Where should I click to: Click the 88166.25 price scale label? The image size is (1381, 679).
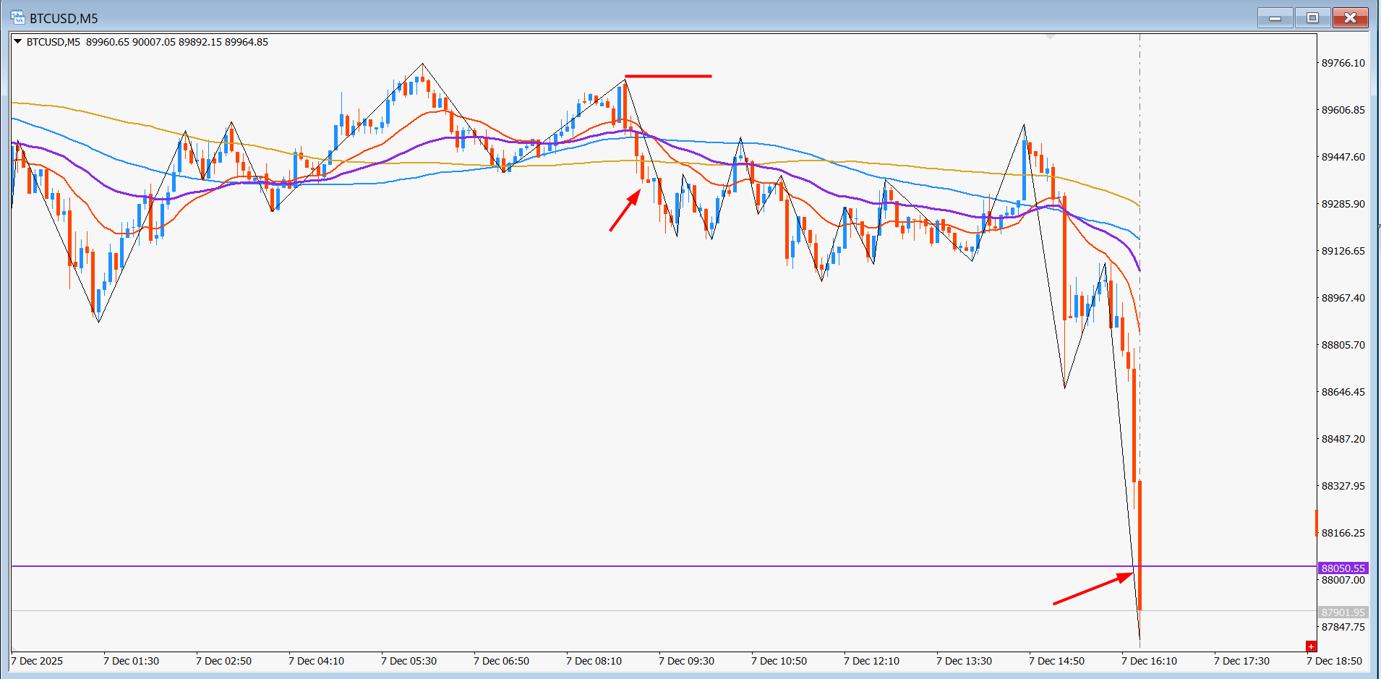pyautogui.click(x=1343, y=533)
